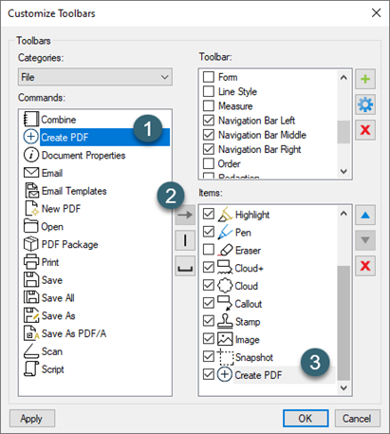This screenshot has height=434, width=390.
Task: Insert space separator into toolbar items
Action: [185, 266]
